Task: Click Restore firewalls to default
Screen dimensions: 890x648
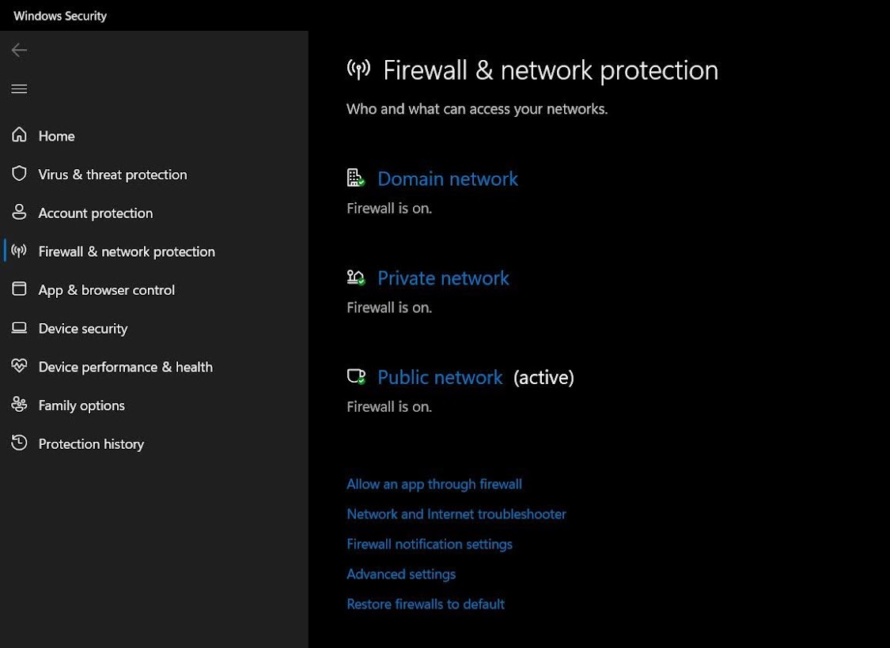Action: point(426,604)
